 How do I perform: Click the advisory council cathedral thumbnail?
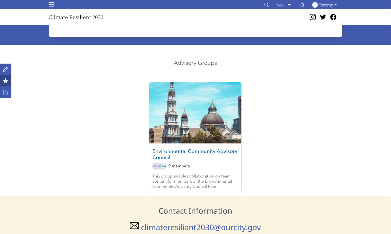tap(195, 113)
